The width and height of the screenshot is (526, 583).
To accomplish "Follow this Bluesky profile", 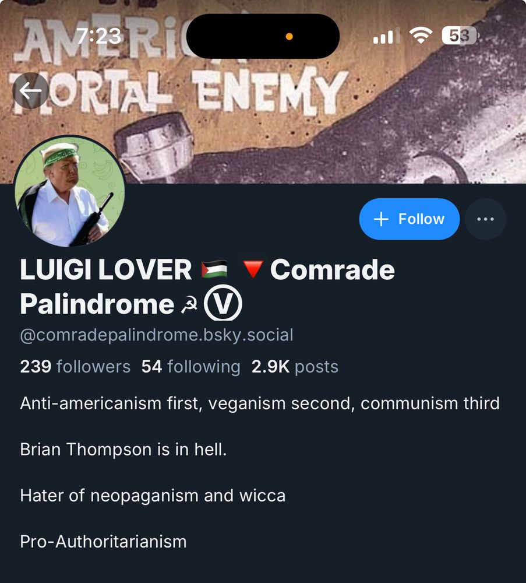I will (409, 219).
